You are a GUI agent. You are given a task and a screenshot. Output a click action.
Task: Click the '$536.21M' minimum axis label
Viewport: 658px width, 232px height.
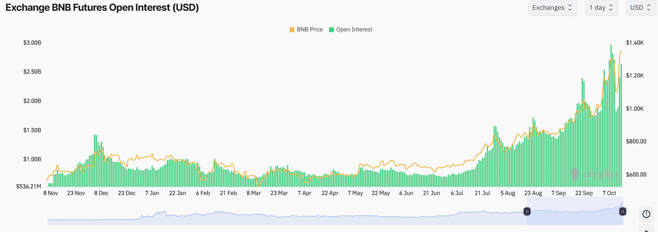click(x=29, y=187)
